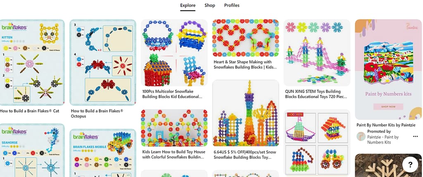
Task: Click the SHOP NOW button in ad
Action: point(388,107)
